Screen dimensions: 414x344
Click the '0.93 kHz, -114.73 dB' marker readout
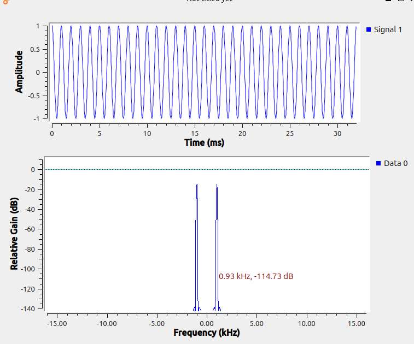click(256, 276)
